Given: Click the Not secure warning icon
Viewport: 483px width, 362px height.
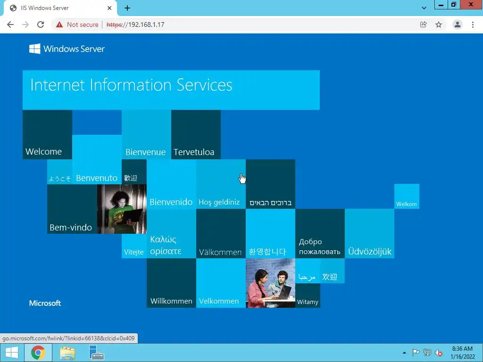Looking at the screenshot, I should coord(59,25).
